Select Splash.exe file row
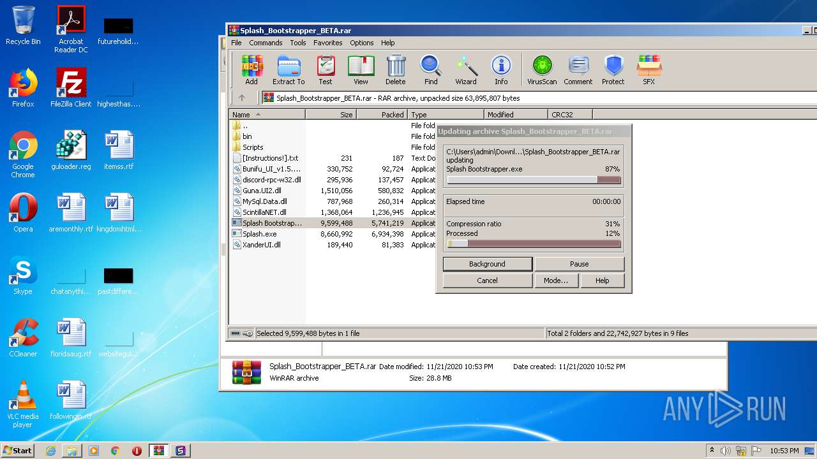 tap(332, 234)
